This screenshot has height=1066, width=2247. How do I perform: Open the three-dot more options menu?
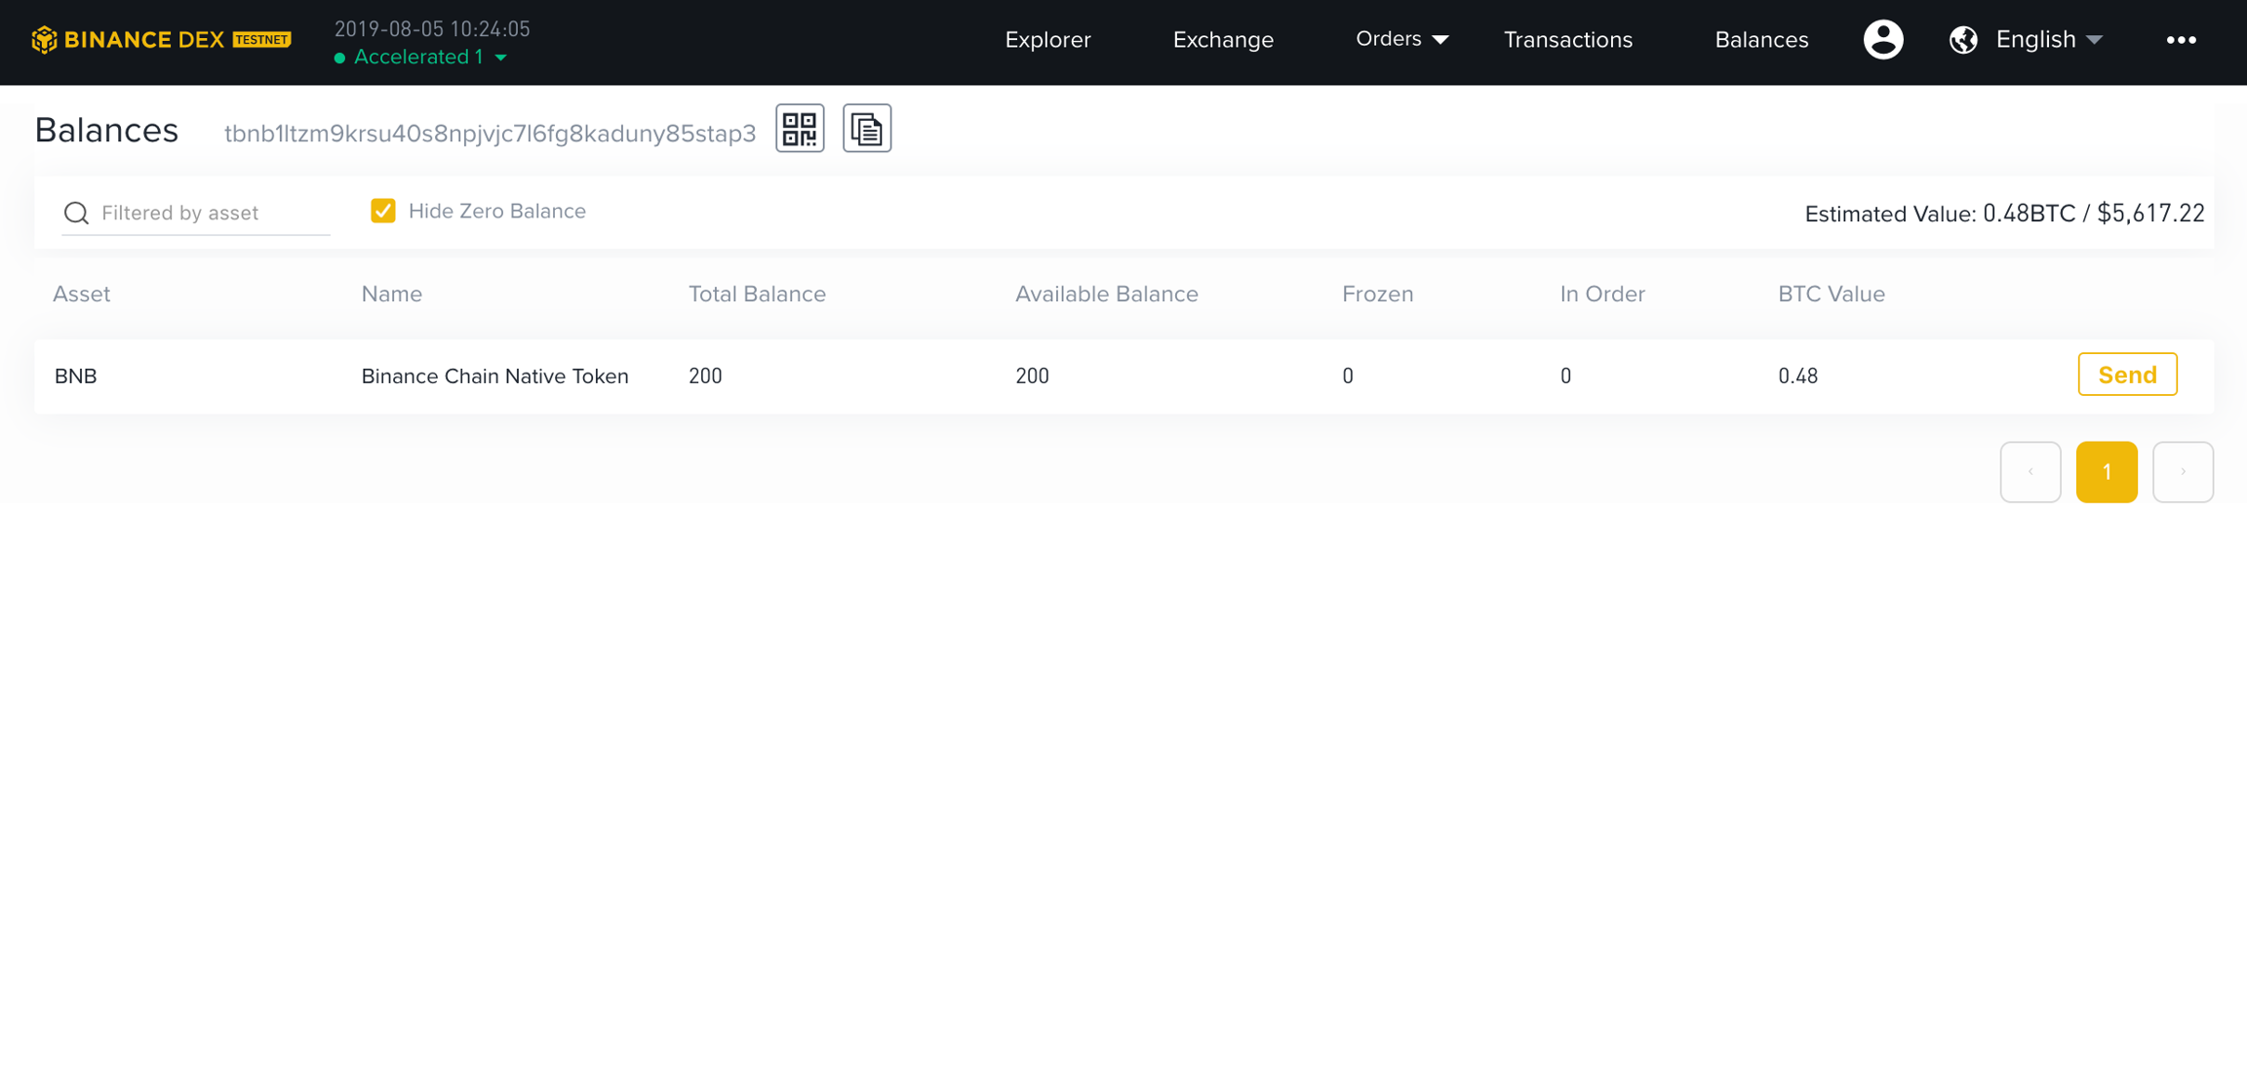pyautogui.click(x=2181, y=40)
